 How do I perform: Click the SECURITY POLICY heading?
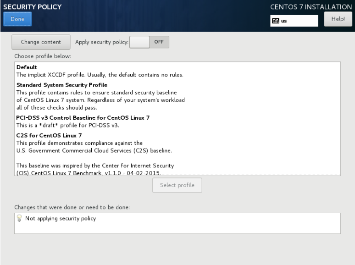point(33,7)
